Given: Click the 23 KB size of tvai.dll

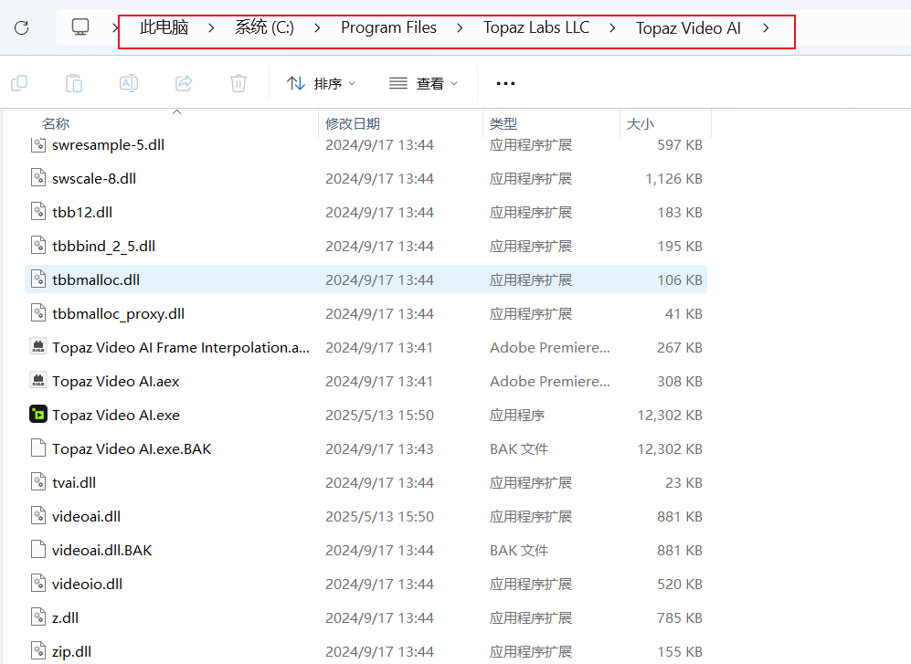Looking at the screenshot, I should pyautogui.click(x=683, y=482).
